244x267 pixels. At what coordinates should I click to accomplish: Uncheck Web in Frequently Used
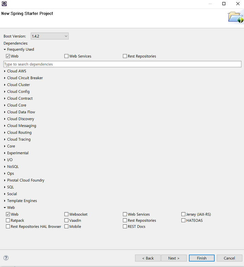pyautogui.click(x=8, y=56)
